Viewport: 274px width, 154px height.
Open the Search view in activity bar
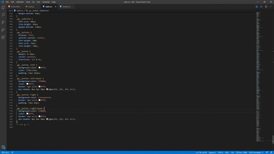[3, 15]
